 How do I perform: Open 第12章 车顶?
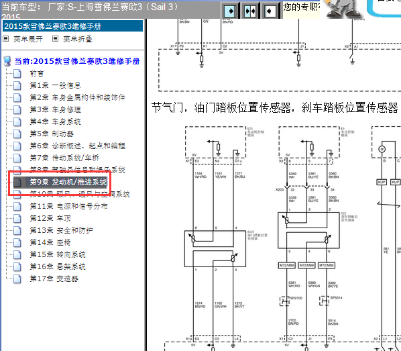[50, 218]
